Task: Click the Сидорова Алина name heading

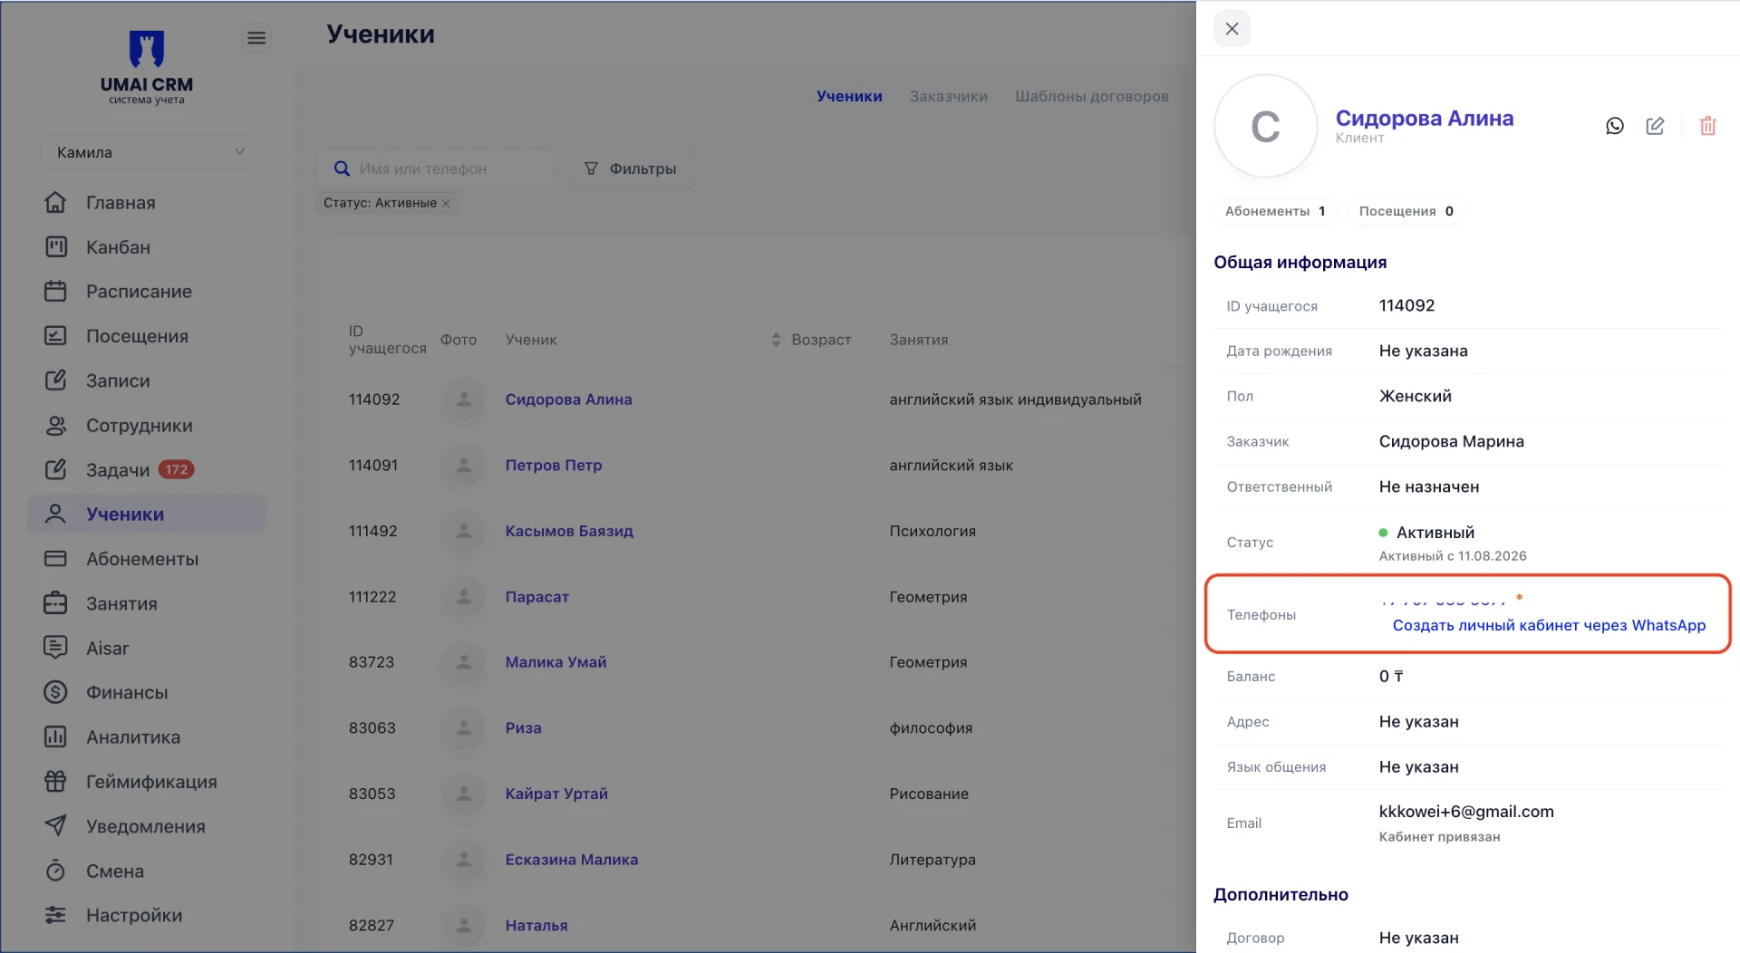Action: coord(1424,118)
